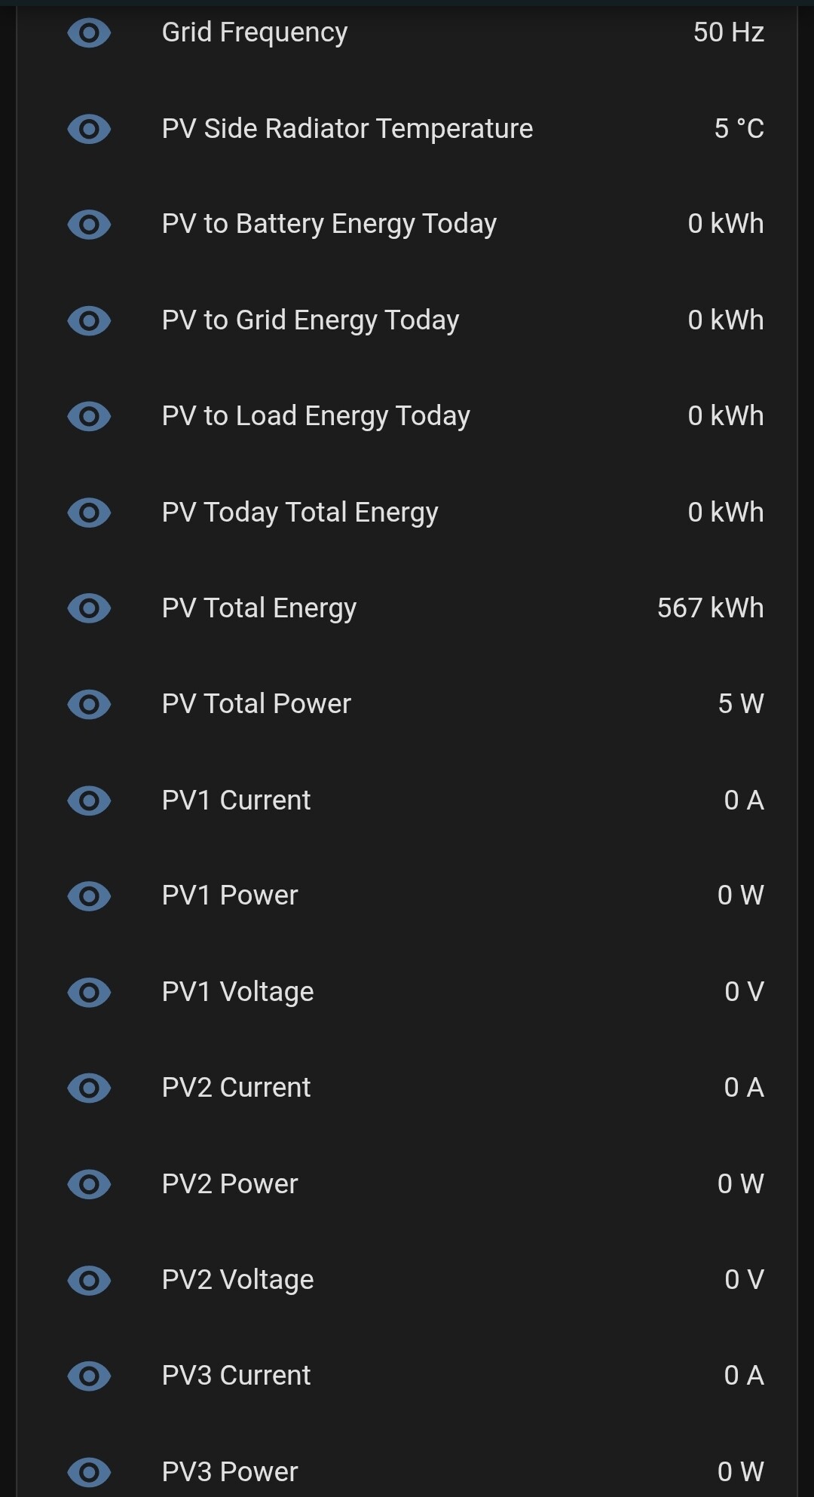The width and height of the screenshot is (814, 1497).
Task: Click the eye icon beside PV Total Power
Action: point(89,704)
